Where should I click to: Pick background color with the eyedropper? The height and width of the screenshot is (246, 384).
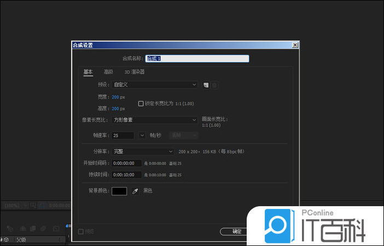click(x=135, y=191)
